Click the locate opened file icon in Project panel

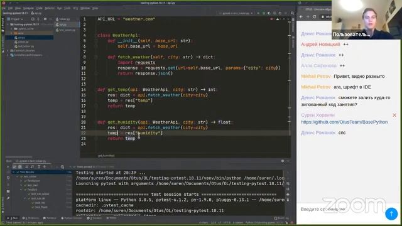33,19
